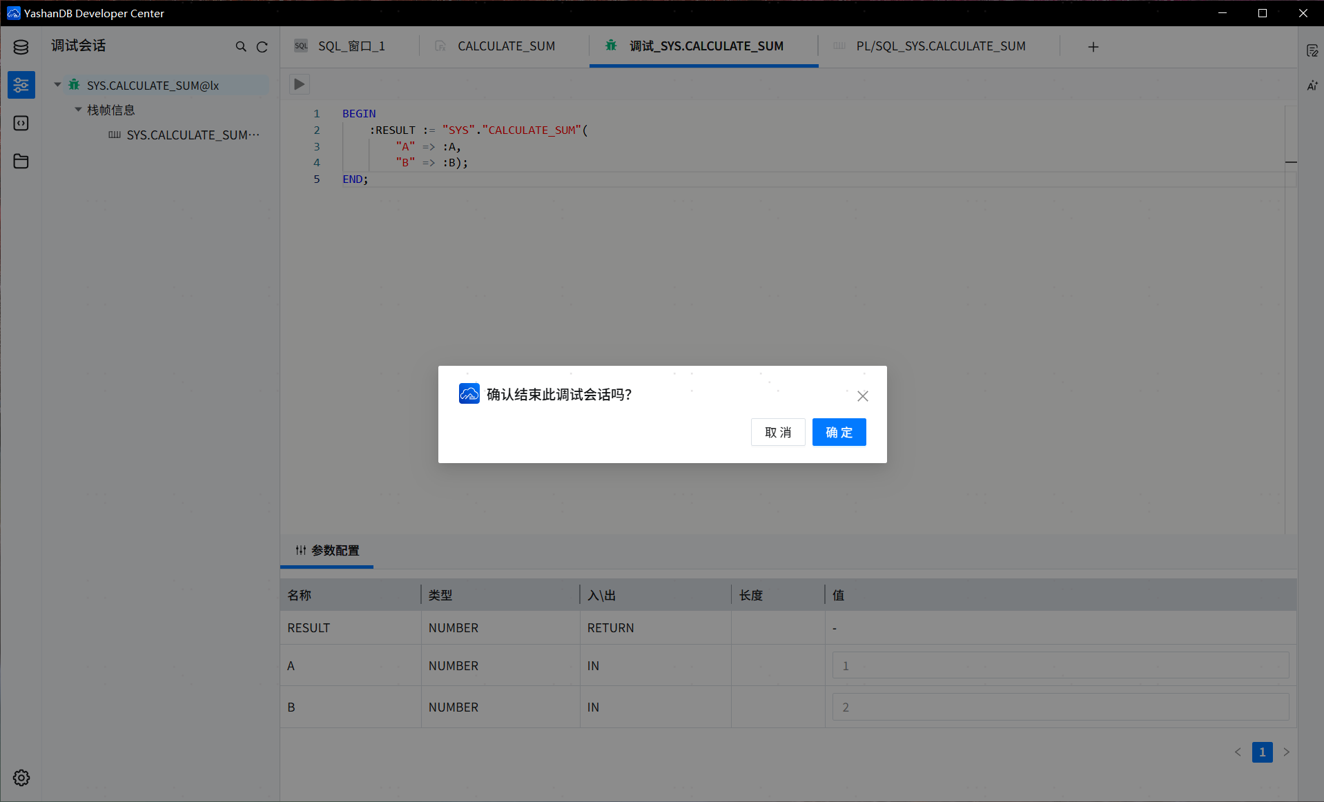The height and width of the screenshot is (802, 1324).
Task: Open a new editor tab with the plus button
Action: pyautogui.click(x=1093, y=47)
